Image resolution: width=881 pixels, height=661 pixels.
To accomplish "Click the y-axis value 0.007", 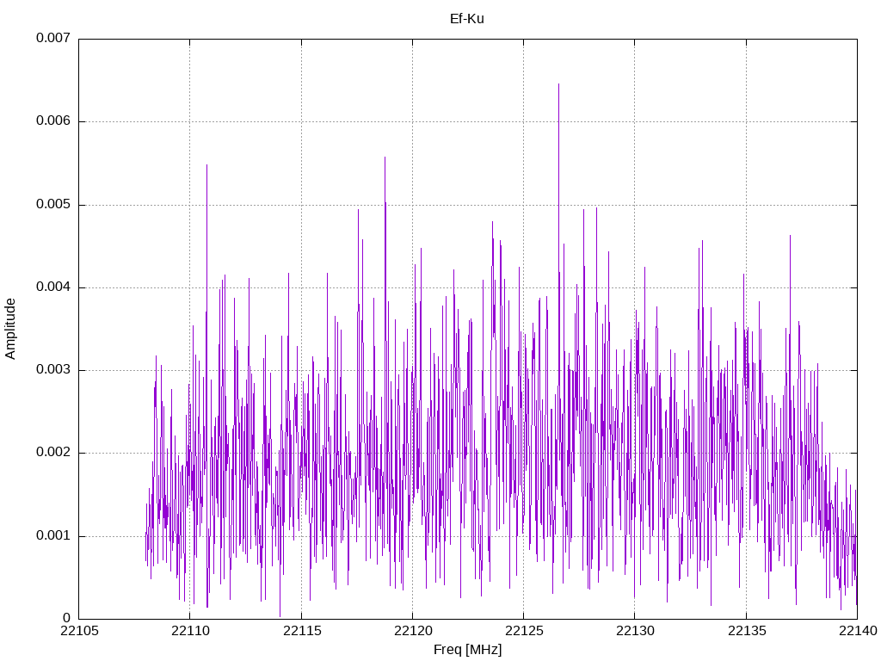I will point(53,38).
